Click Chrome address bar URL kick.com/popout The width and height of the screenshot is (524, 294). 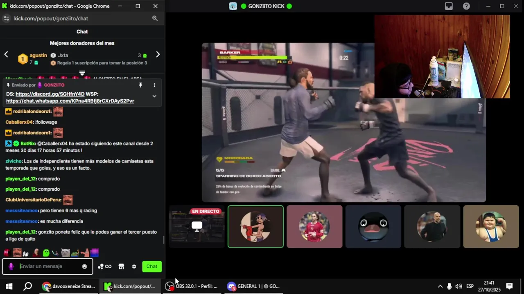click(51, 18)
